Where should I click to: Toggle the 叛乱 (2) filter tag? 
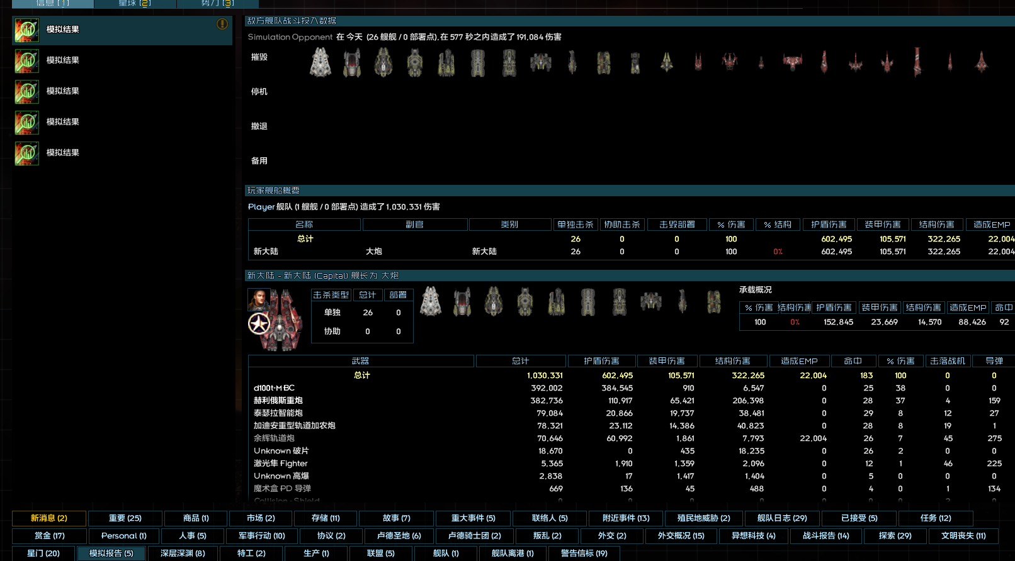(x=547, y=536)
